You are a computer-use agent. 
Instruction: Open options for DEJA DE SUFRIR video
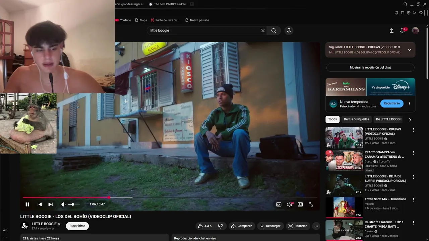click(413, 177)
